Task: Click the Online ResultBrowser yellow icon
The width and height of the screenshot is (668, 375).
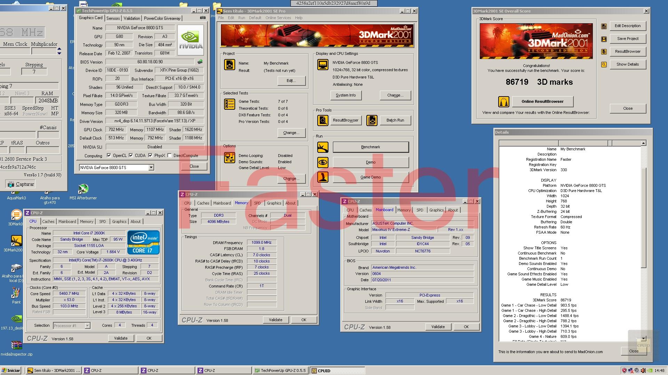Action: coord(503,102)
